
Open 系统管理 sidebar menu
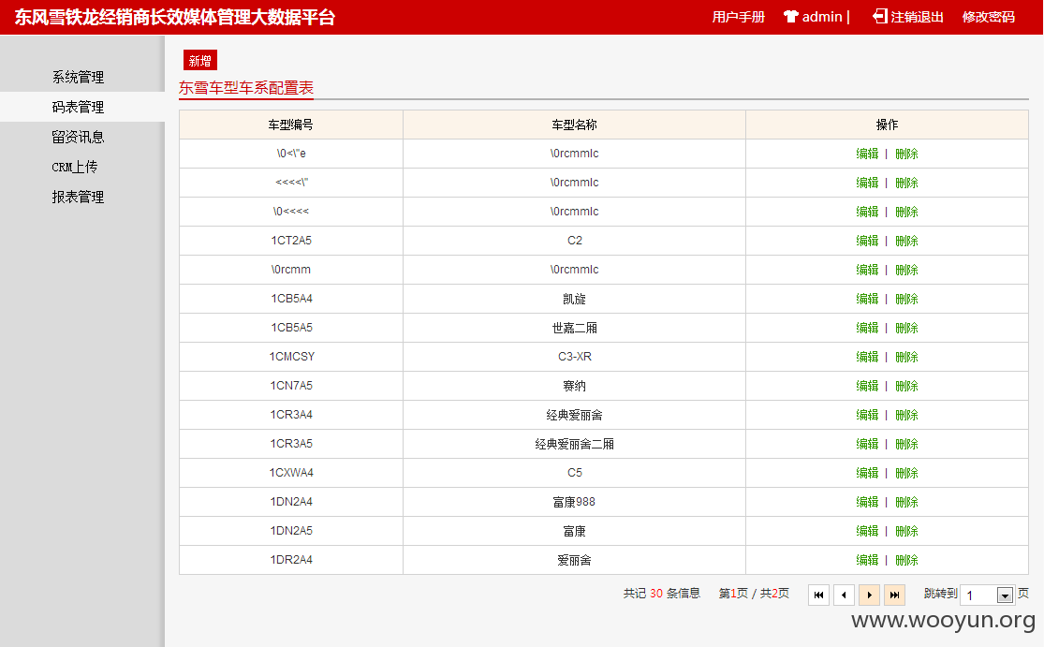click(78, 77)
